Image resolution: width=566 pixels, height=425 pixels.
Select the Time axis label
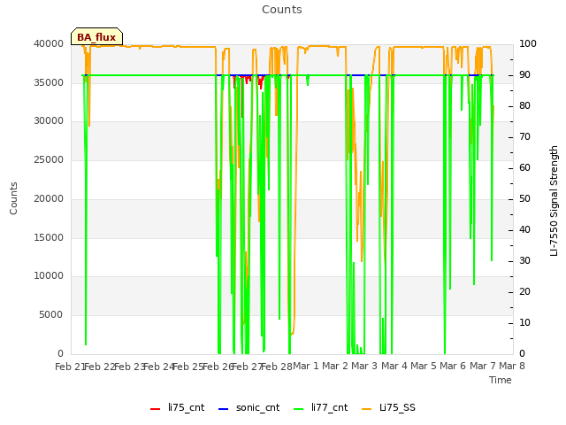point(501,380)
